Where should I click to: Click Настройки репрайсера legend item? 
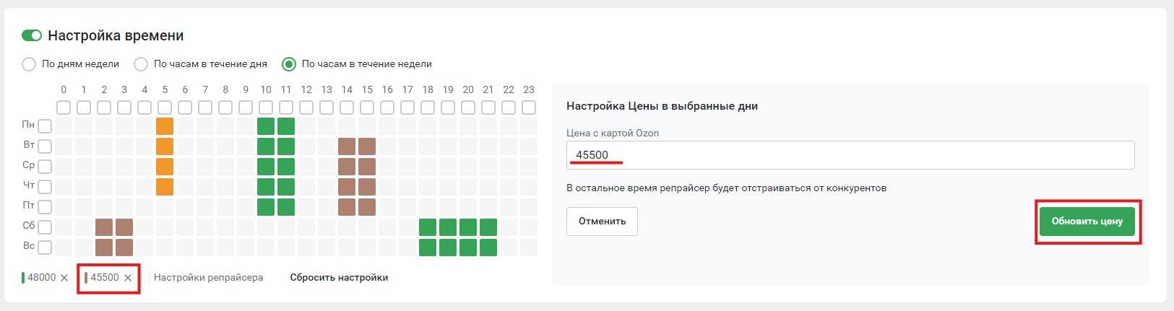coord(208,278)
